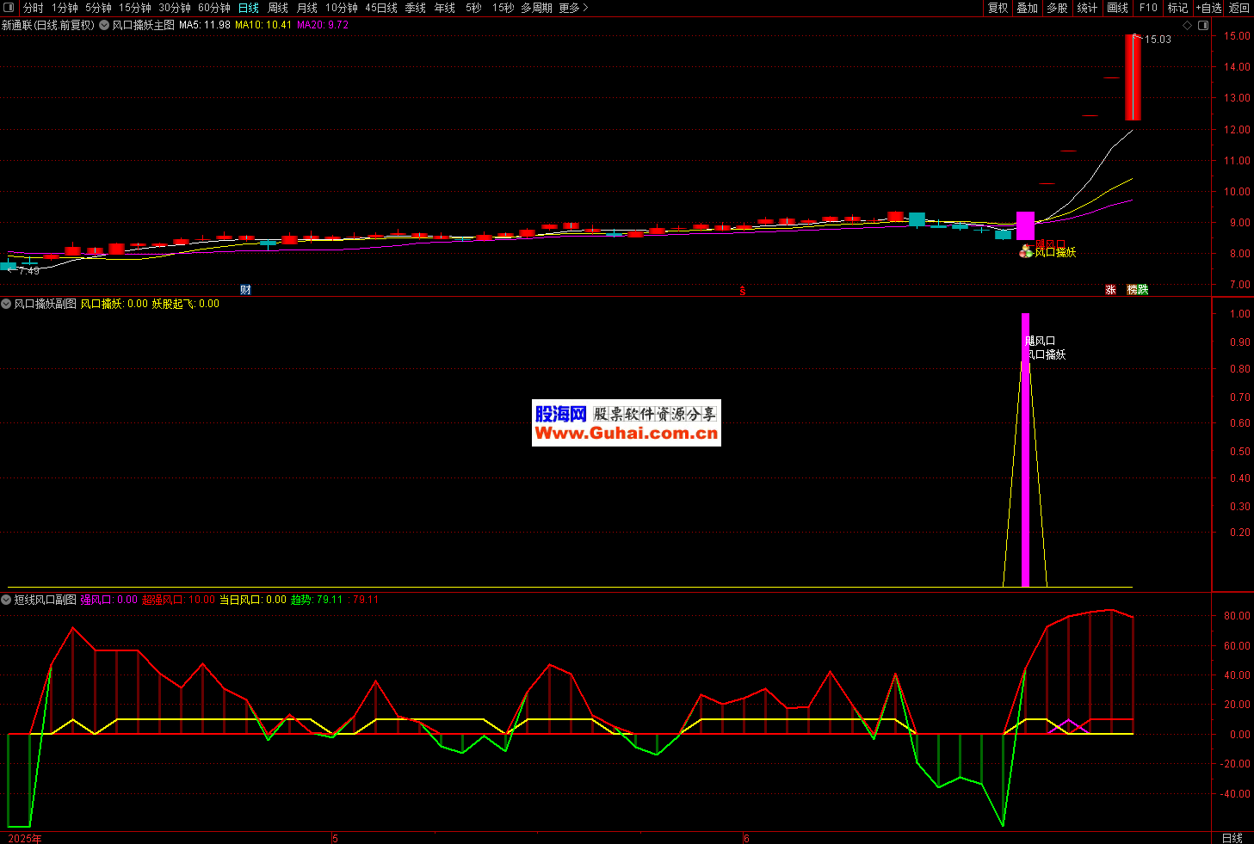Click 当日风口: 0.00 indicator value

tap(253, 600)
